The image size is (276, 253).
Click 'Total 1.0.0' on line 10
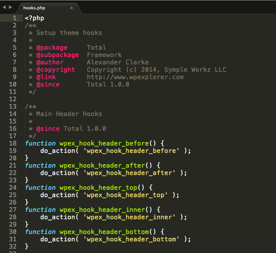(108, 84)
